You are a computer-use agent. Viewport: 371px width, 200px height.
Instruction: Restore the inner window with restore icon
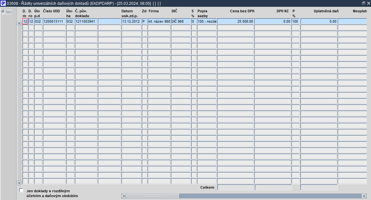tap(364, 3)
